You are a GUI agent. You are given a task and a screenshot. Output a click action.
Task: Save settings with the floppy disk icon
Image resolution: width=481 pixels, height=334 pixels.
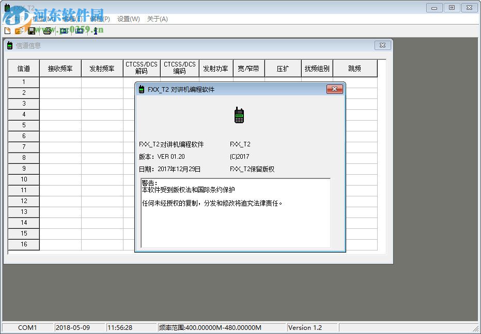[x=32, y=30]
